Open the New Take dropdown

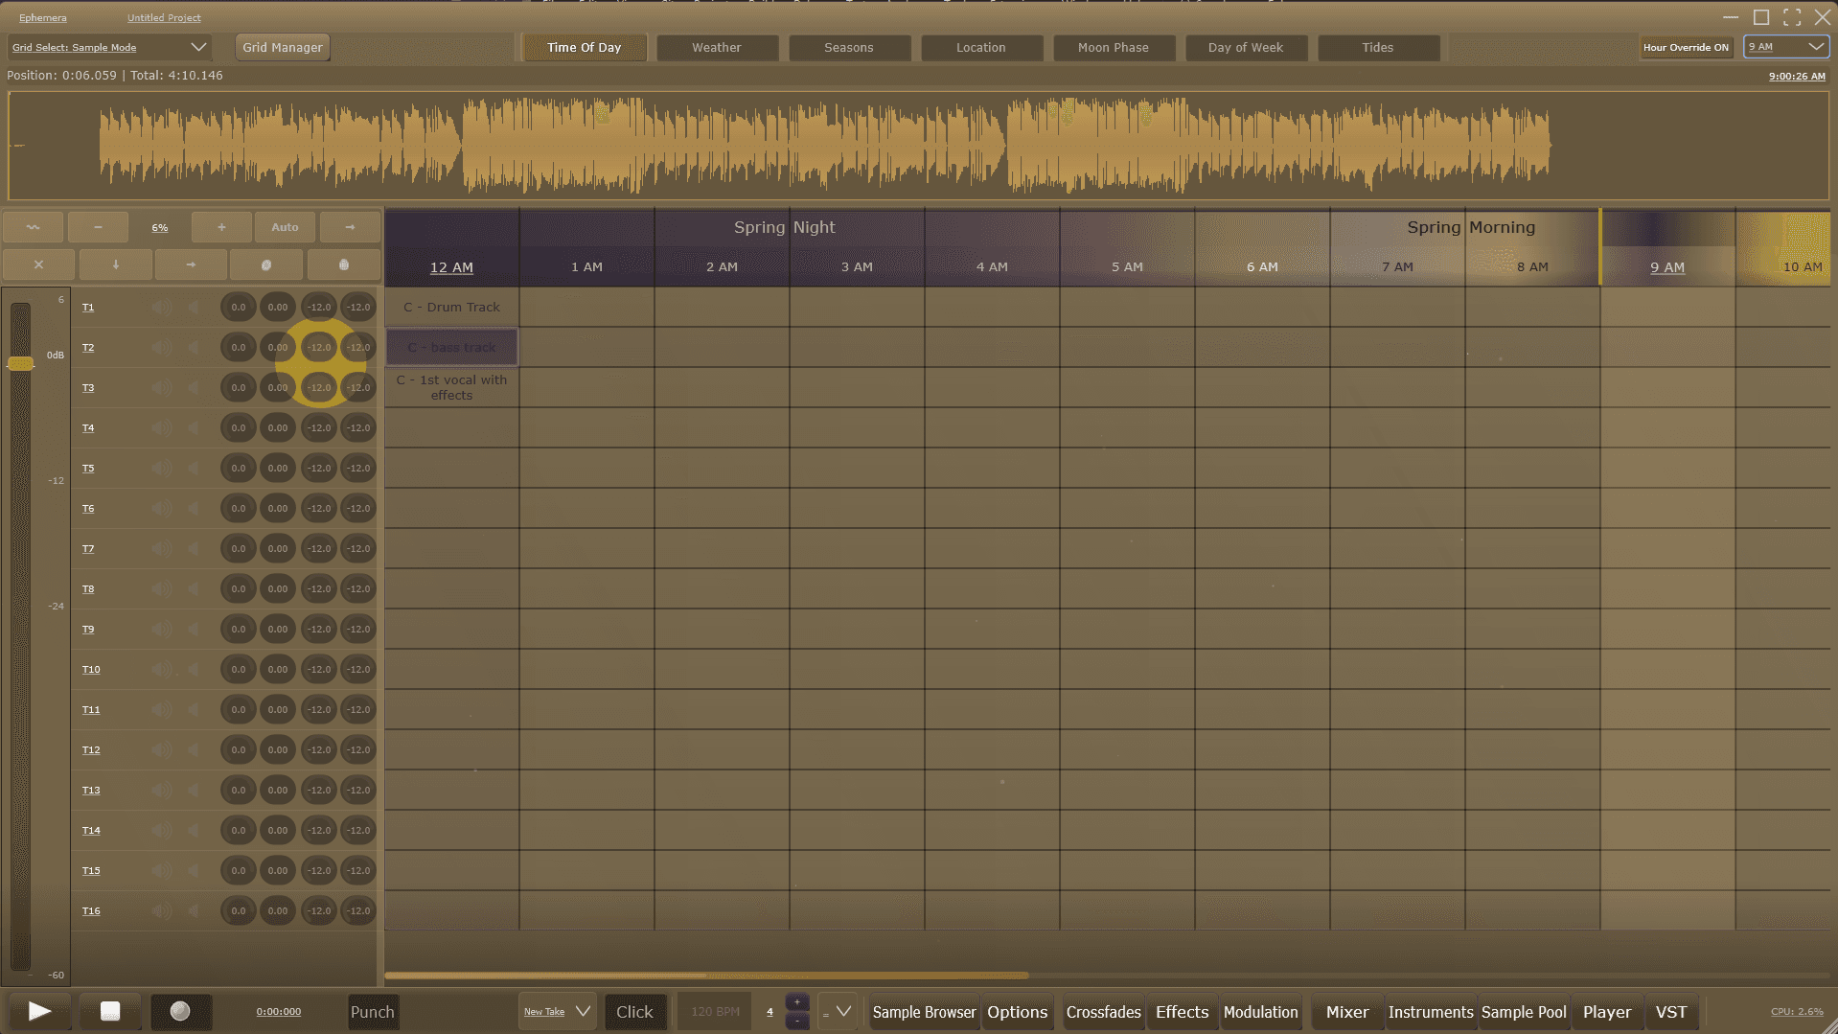pyautogui.click(x=557, y=1012)
